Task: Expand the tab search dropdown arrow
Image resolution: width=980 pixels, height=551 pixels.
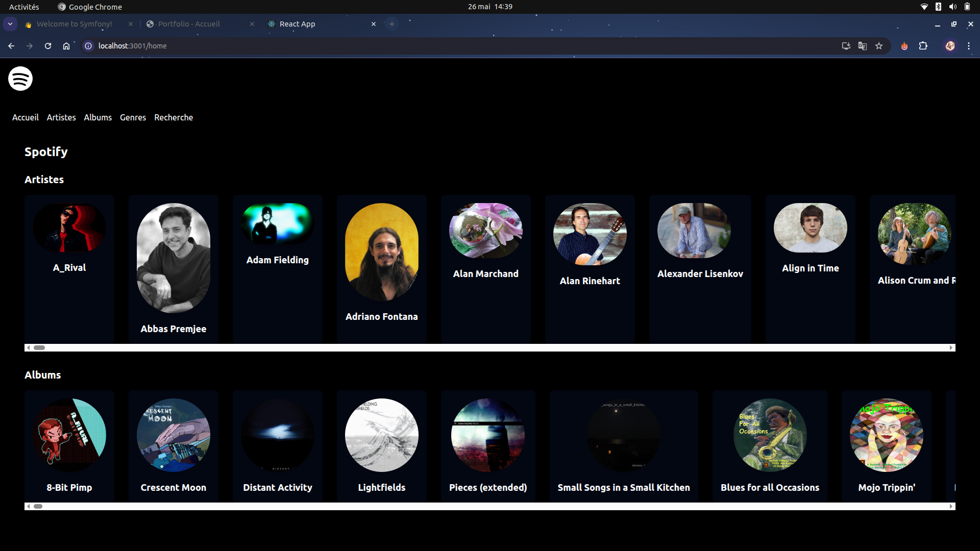Action: point(10,24)
